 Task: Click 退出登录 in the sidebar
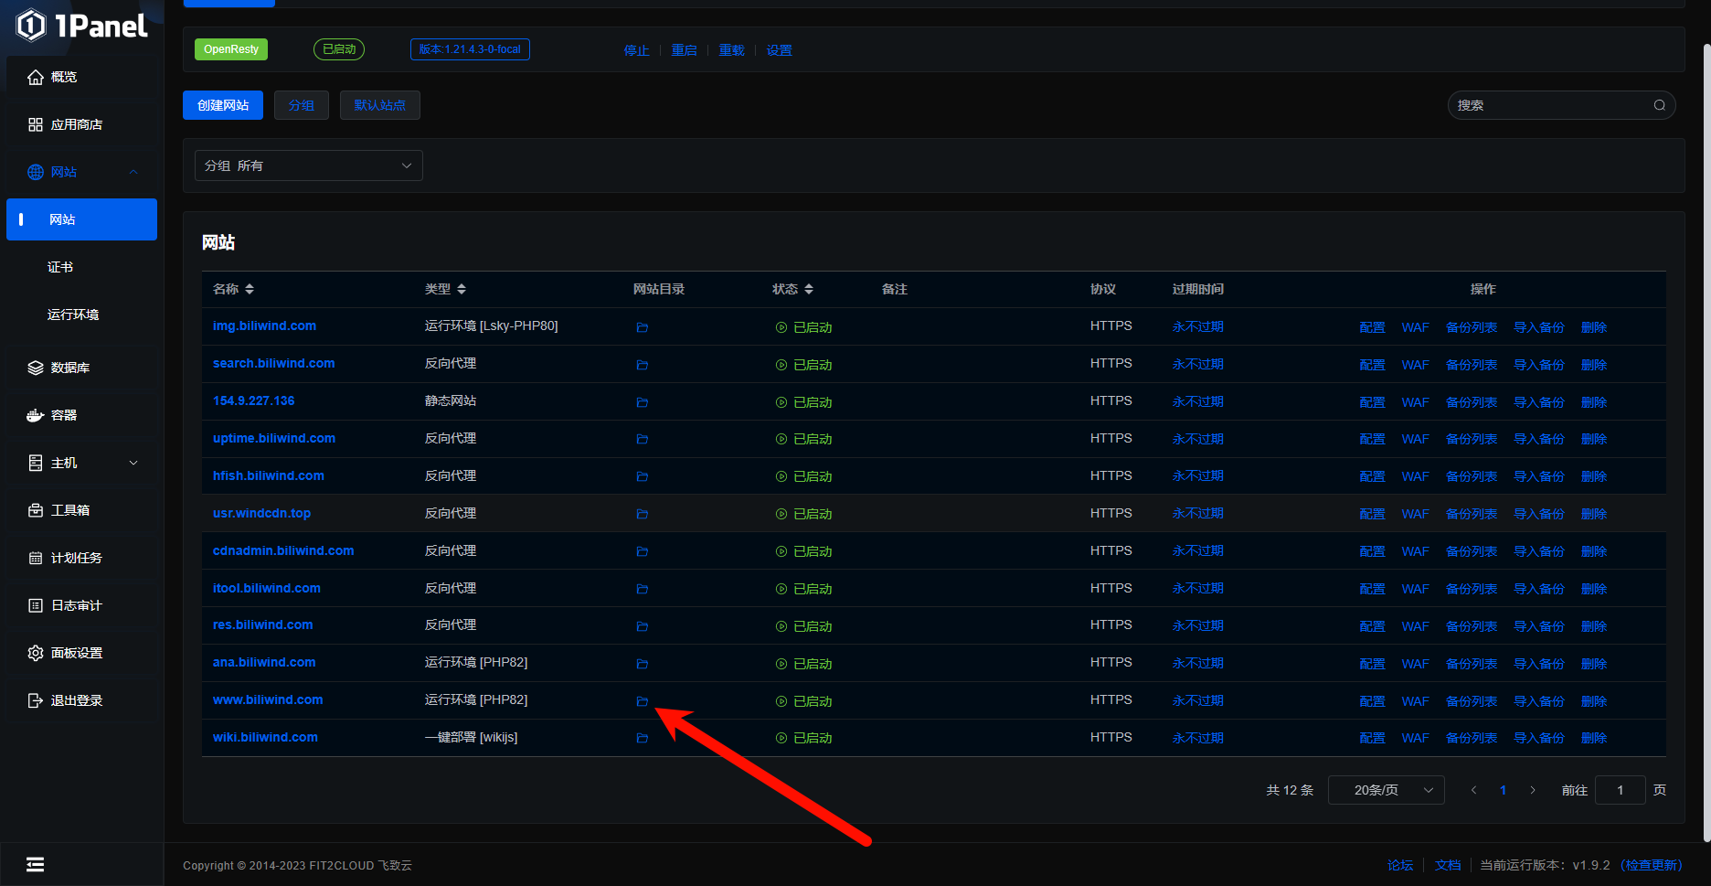[x=82, y=700]
